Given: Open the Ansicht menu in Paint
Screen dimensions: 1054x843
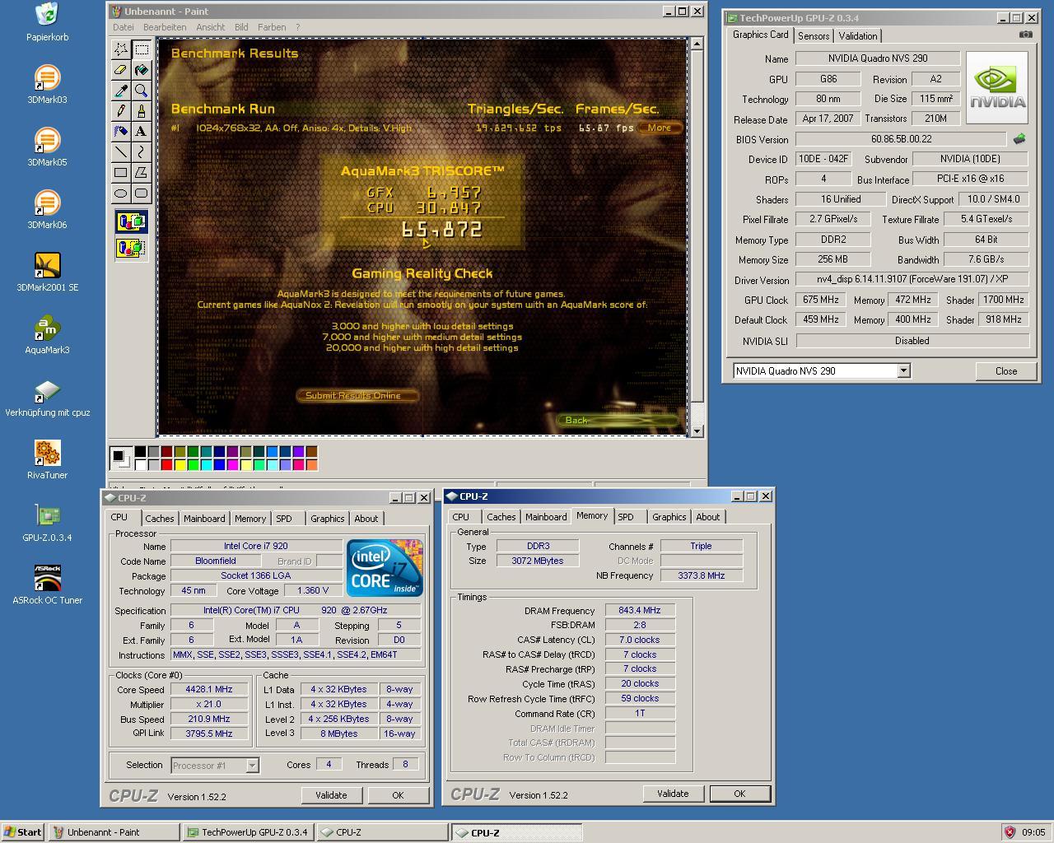Looking at the screenshot, I should (x=210, y=27).
